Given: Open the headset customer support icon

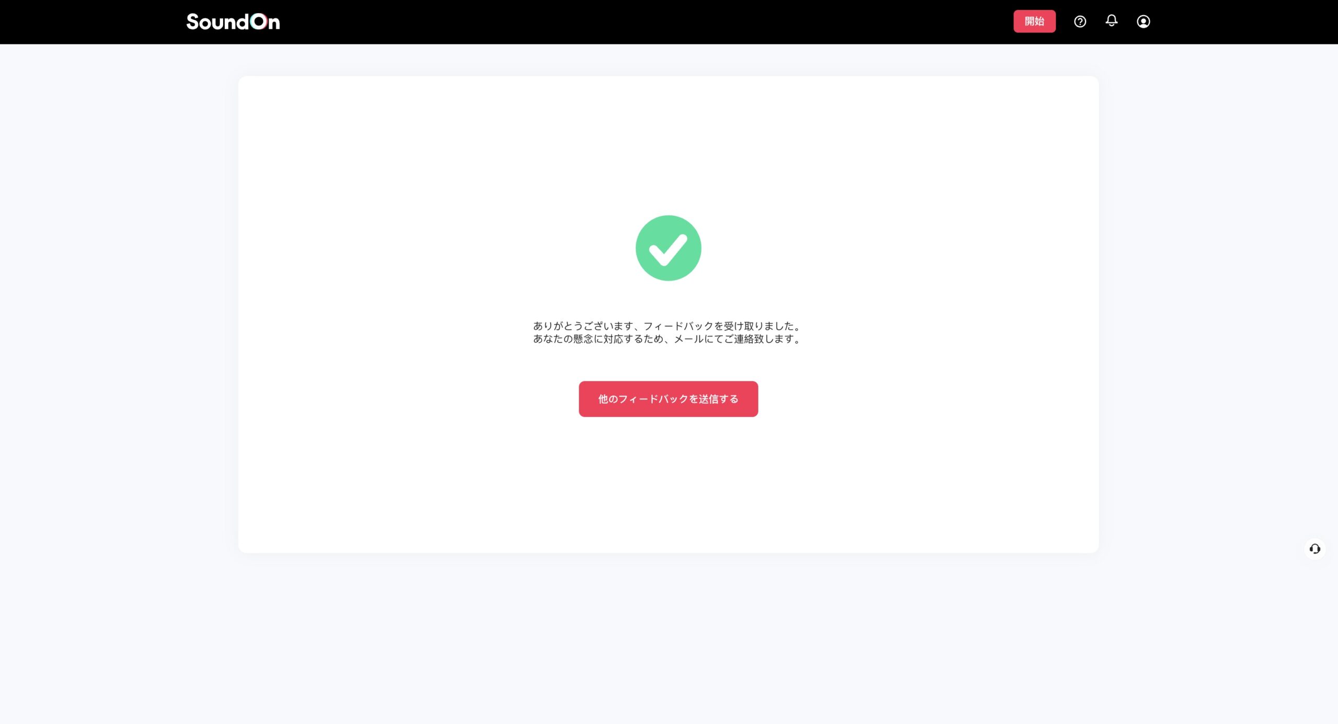Looking at the screenshot, I should coord(1314,549).
